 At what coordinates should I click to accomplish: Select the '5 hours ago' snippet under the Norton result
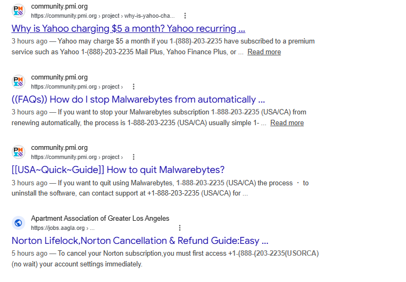[165, 259]
